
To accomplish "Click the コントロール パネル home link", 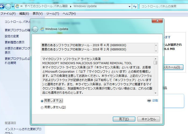I will (17, 22).
